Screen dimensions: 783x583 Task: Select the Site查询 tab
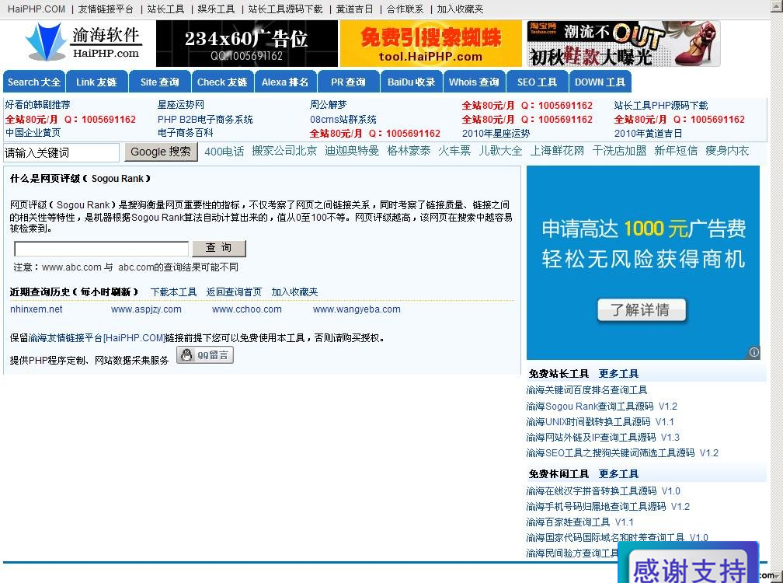(160, 82)
